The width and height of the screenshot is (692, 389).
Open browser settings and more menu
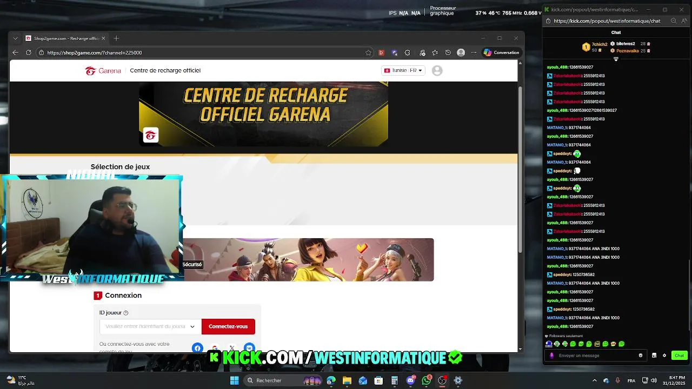[x=474, y=52]
